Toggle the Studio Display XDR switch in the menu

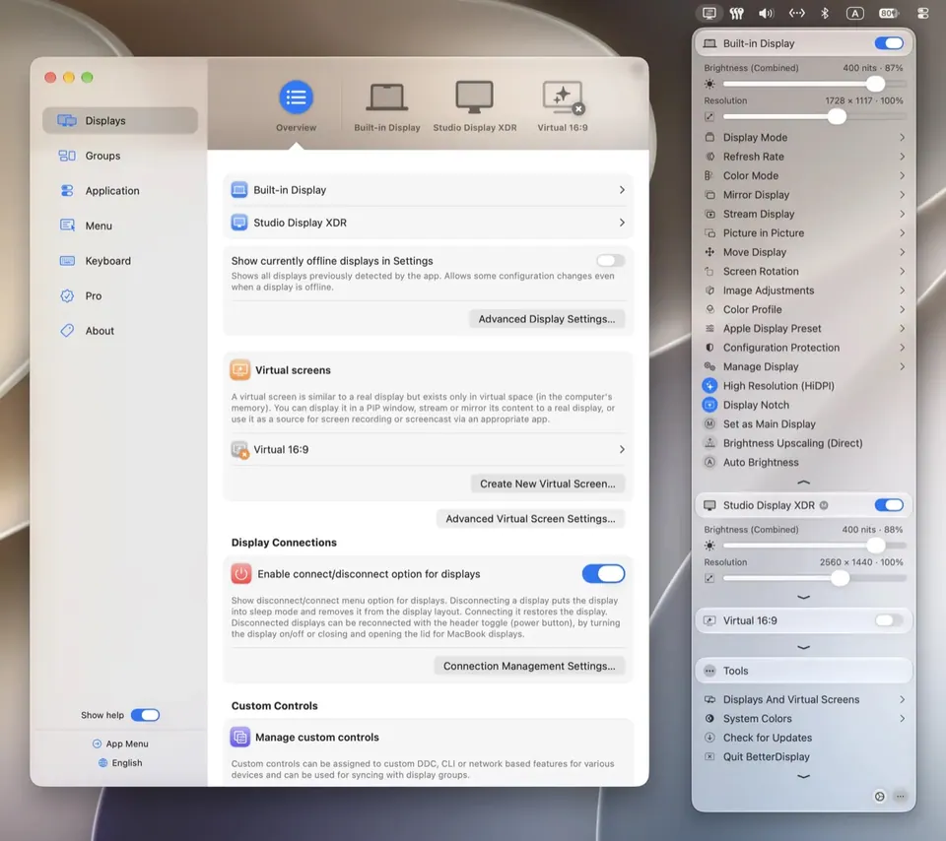[889, 505]
